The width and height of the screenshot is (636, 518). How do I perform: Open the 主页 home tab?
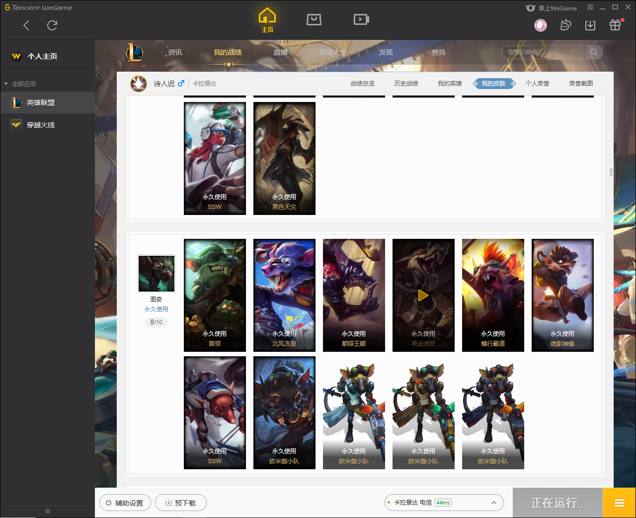click(x=267, y=20)
